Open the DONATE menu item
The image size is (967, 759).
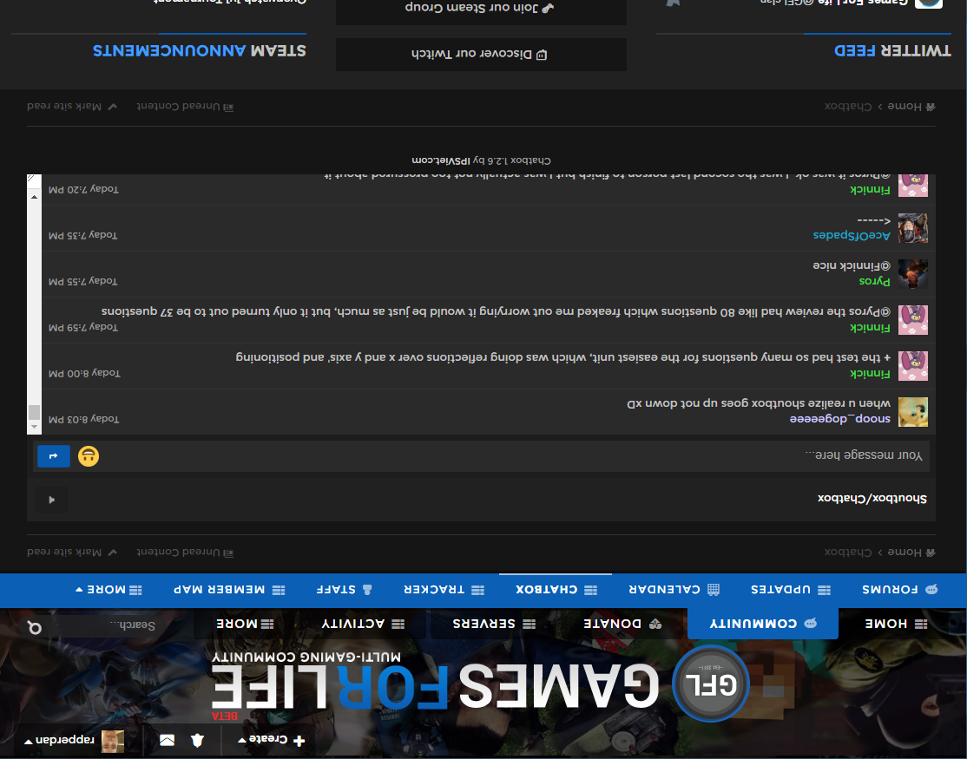click(x=622, y=624)
